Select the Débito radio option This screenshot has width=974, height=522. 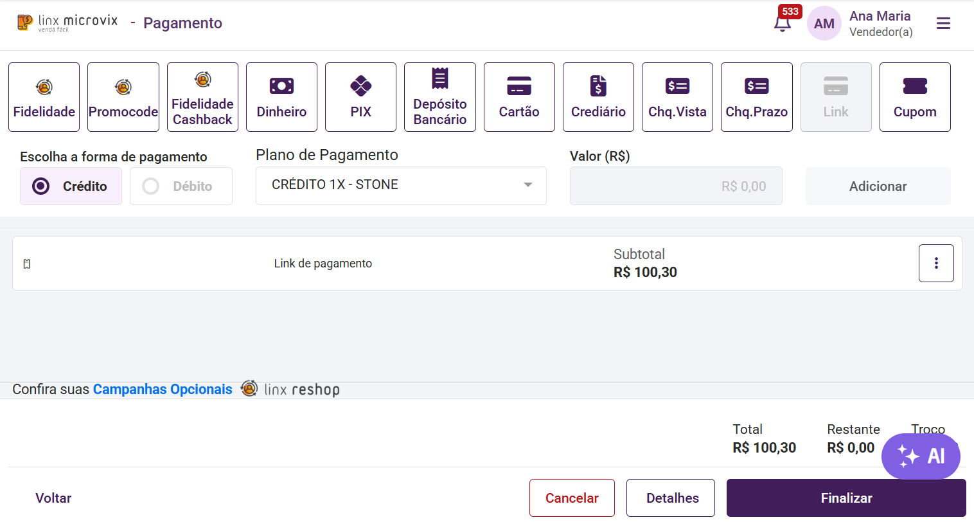181,186
